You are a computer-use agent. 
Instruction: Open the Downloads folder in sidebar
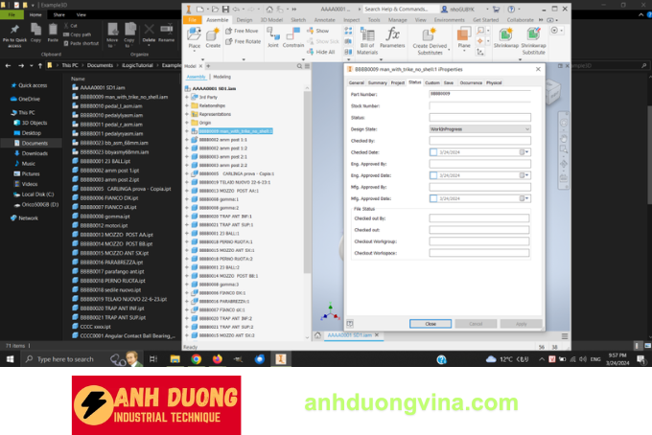pos(35,152)
